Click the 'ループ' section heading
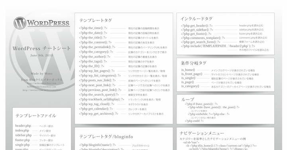The height and width of the screenshot is (150, 287). (x=188, y=100)
